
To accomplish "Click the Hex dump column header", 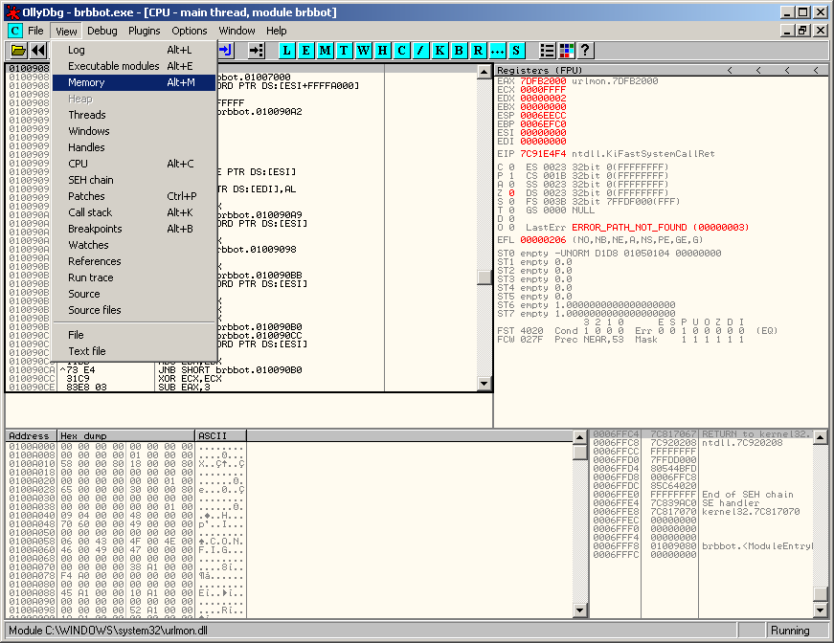I will coord(124,435).
